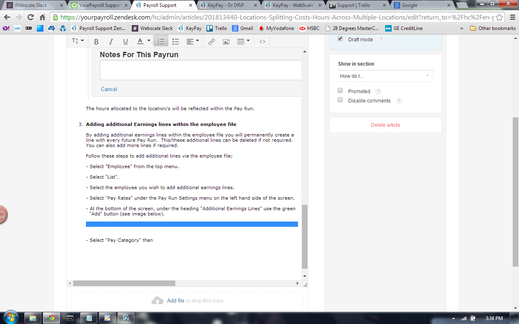The image size is (519, 324).
Task: Underline the selected text
Action: point(125,42)
